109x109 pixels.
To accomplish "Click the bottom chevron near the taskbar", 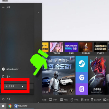I will 38,102.
